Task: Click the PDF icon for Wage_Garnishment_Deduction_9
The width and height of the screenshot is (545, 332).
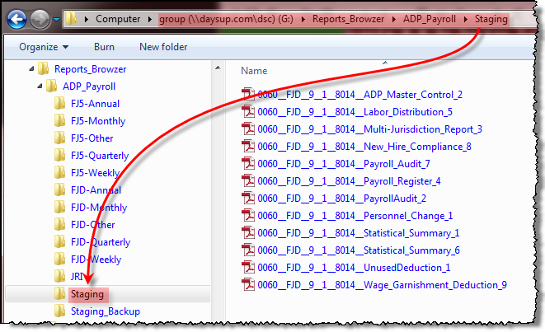Action: (248, 285)
